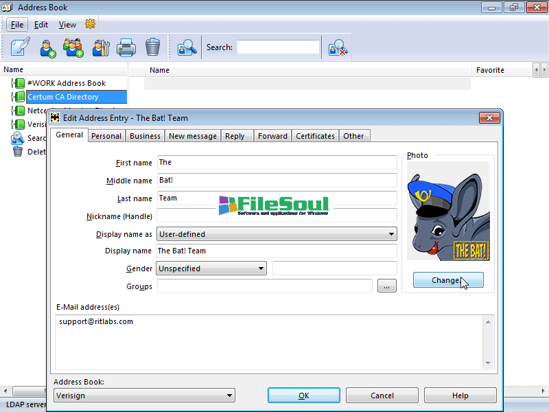Click the e-mail list scrollbar down arrow
549x412 pixels.
pos(488,363)
